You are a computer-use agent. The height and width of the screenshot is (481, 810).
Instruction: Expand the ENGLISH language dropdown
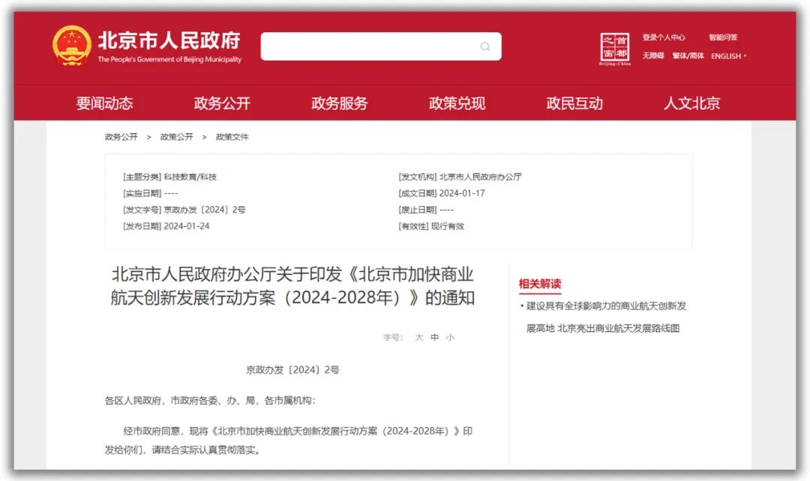pyautogui.click(x=728, y=56)
